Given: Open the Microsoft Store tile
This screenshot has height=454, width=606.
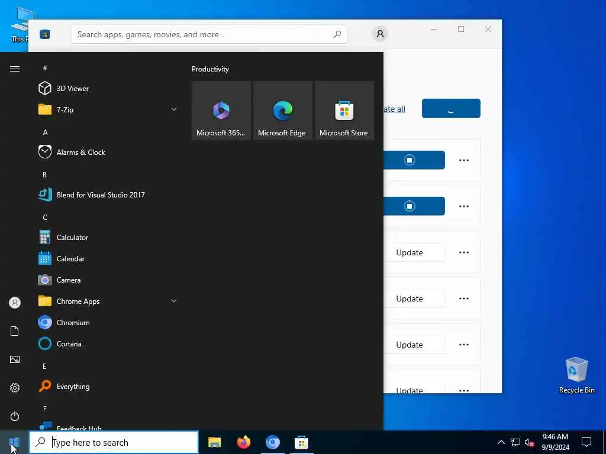Looking at the screenshot, I should [344, 111].
